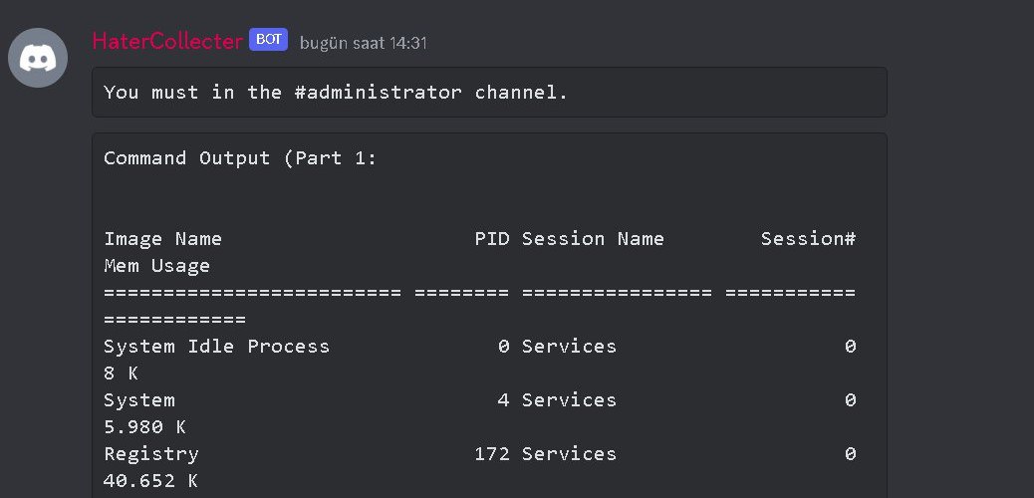This screenshot has height=498, width=1034.
Task: Click the 'Session#' column header
Action: coord(808,239)
